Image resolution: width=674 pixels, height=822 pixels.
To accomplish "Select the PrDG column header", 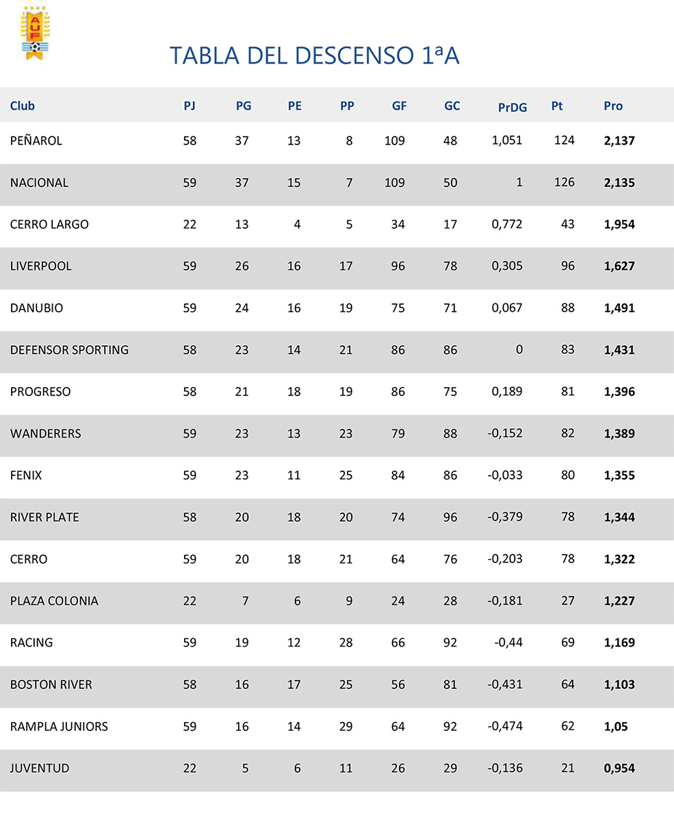I will [513, 107].
